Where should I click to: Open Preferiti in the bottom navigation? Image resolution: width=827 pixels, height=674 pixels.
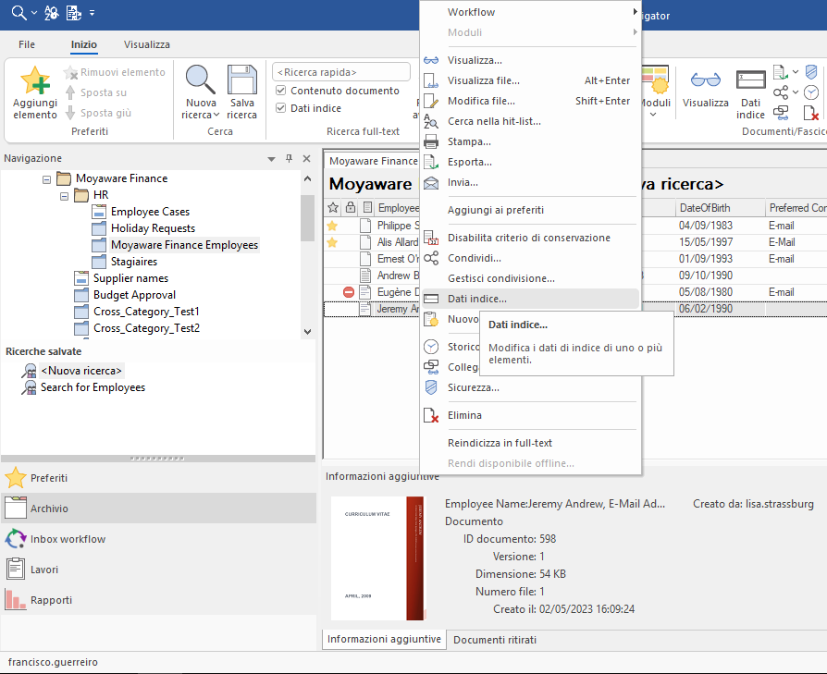pos(48,478)
